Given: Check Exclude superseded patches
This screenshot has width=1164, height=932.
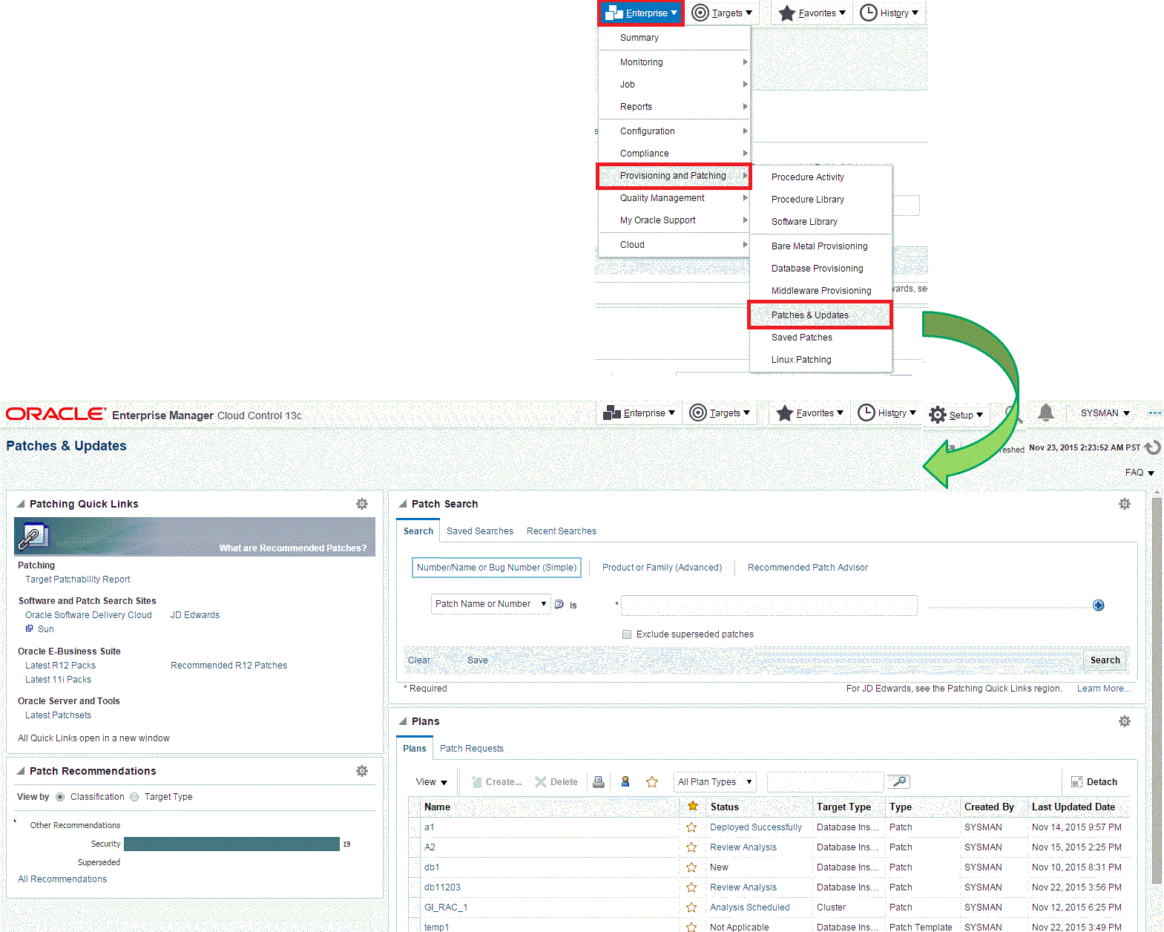Looking at the screenshot, I should click(627, 634).
